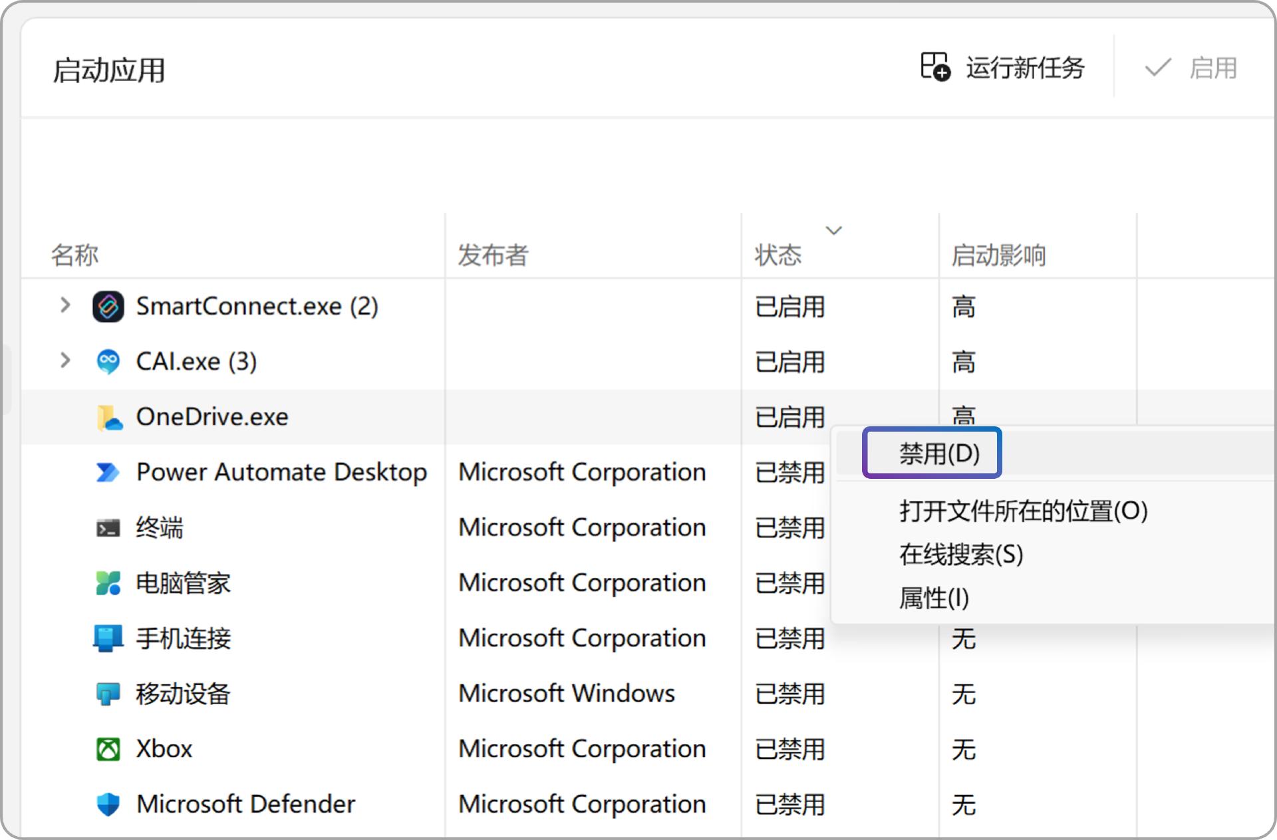Click the Xbox app icon

click(108, 750)
